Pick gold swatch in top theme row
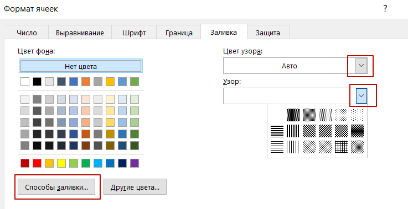The height and width of the screenshot is (209, 408). click(110, 82)
